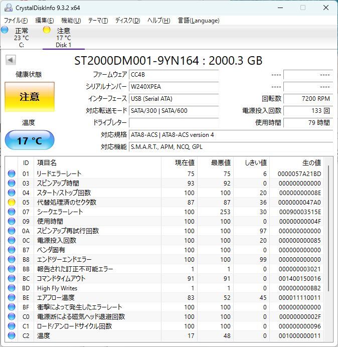This screenshot has height=347, width=338.
Task: Click status orb for attribute 04 スタート/ストップ回数
Action: [12, 193]
